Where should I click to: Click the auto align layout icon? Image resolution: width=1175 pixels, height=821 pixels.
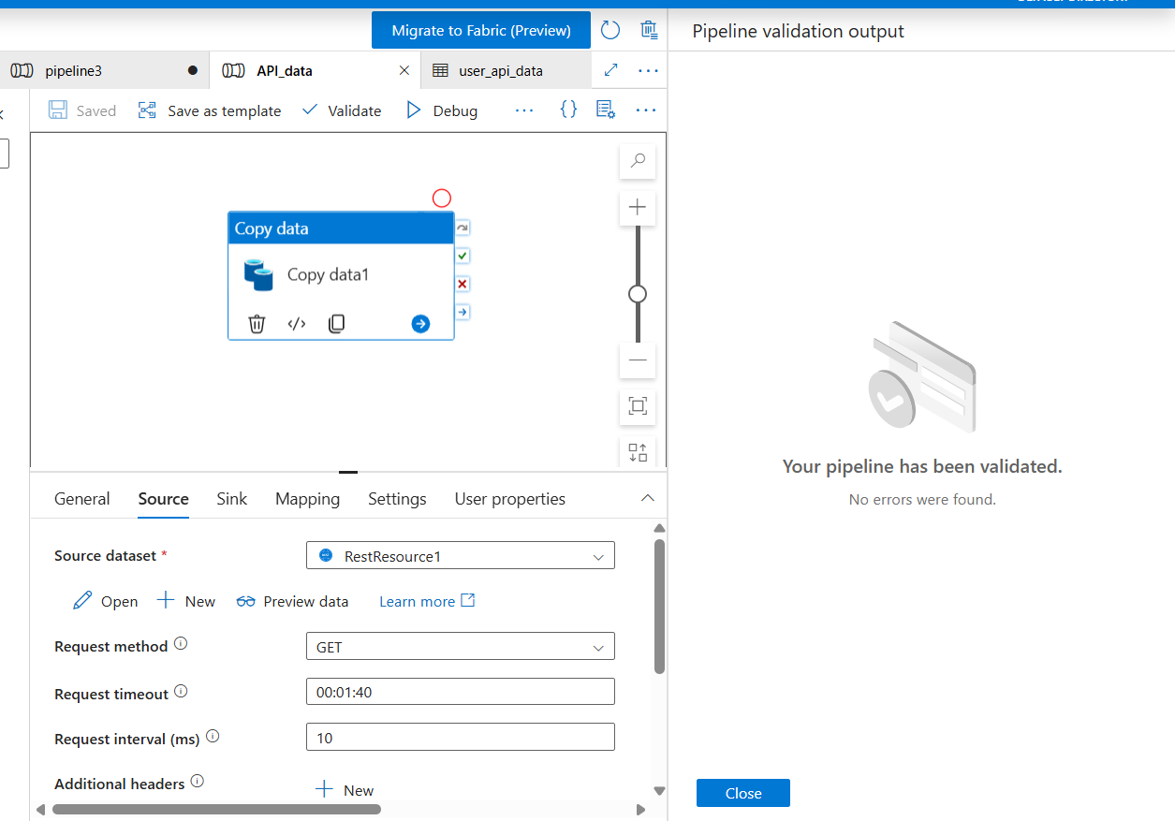coord(638,452)
